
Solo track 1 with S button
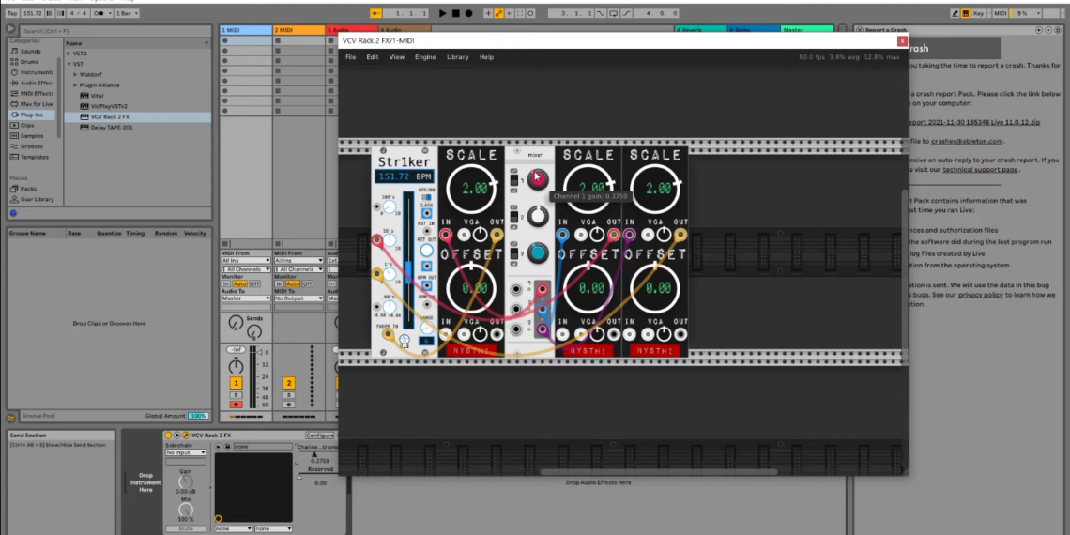pos(236,394)
